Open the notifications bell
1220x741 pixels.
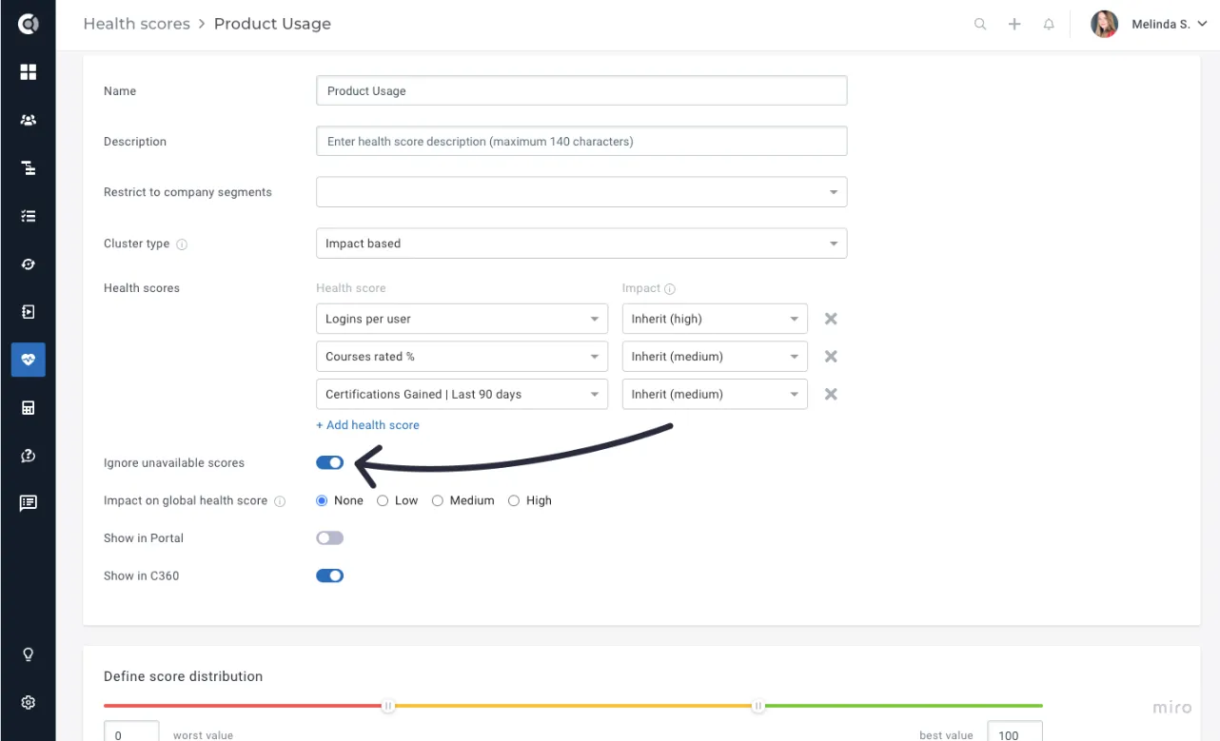click(1049, 25)
